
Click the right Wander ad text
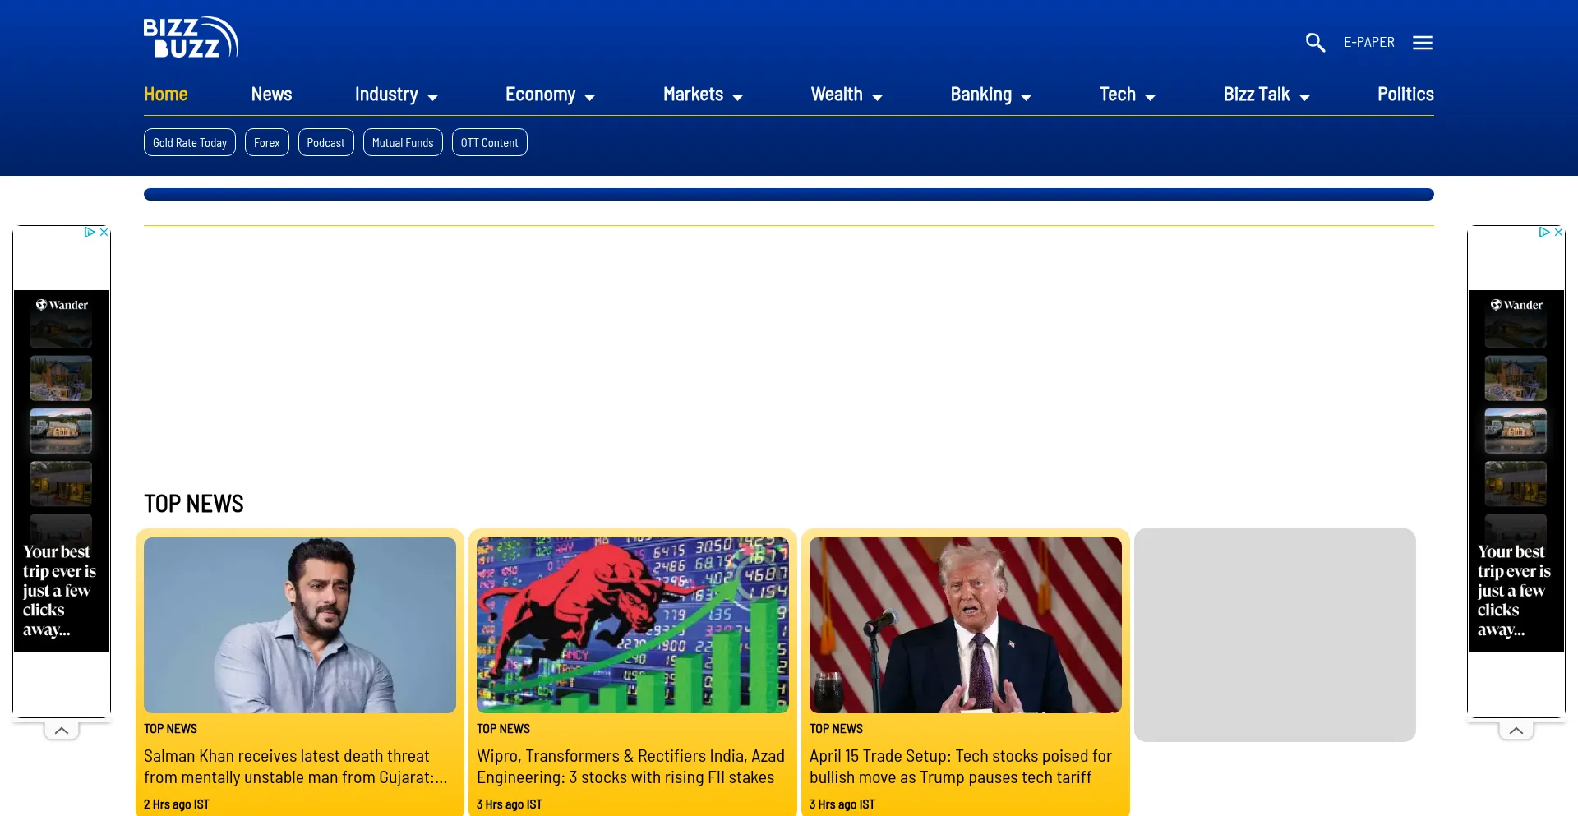(x=1514, y=591)
